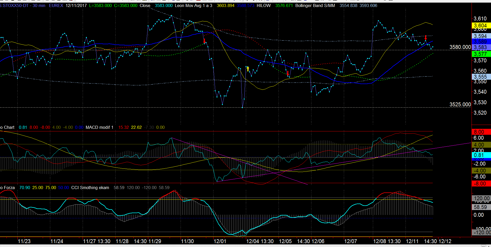Screen dimensions: 491x247
Task: Click the yellow 3,604 price axis tag
Action: [x=481, y=26]
